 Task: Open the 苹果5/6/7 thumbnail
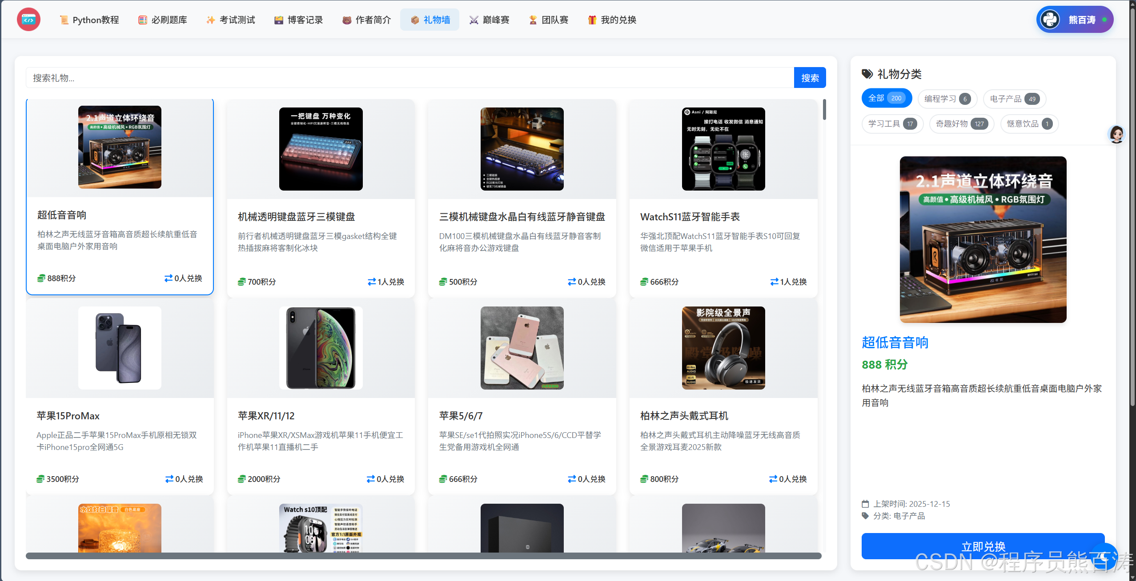pos(522,348)
